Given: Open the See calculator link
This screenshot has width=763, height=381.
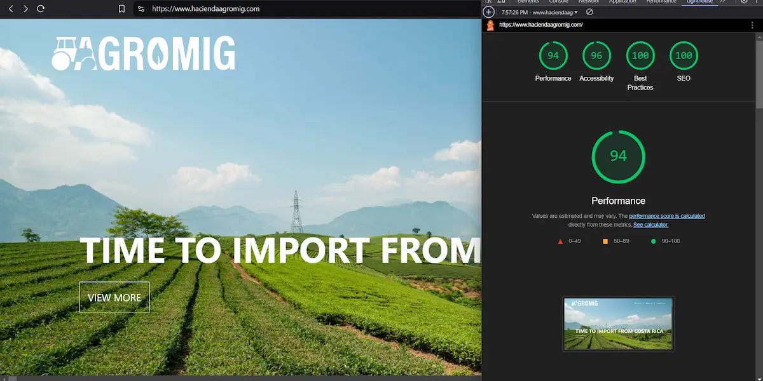Looking at the screenshot, I should [x=650, y=225].
